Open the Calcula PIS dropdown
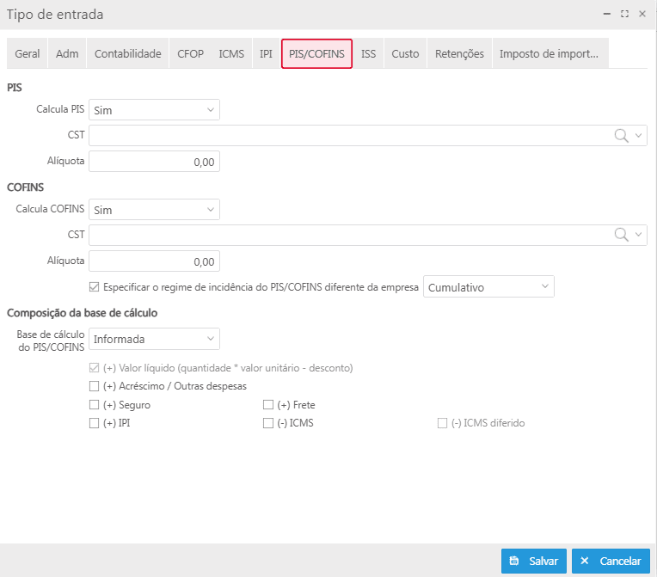 click(154, 110)
